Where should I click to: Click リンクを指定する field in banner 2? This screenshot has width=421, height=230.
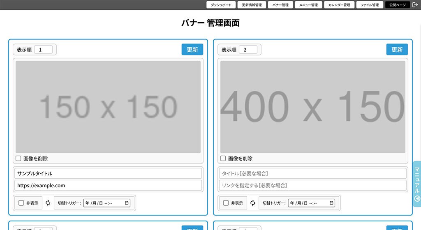pos(313,186)
